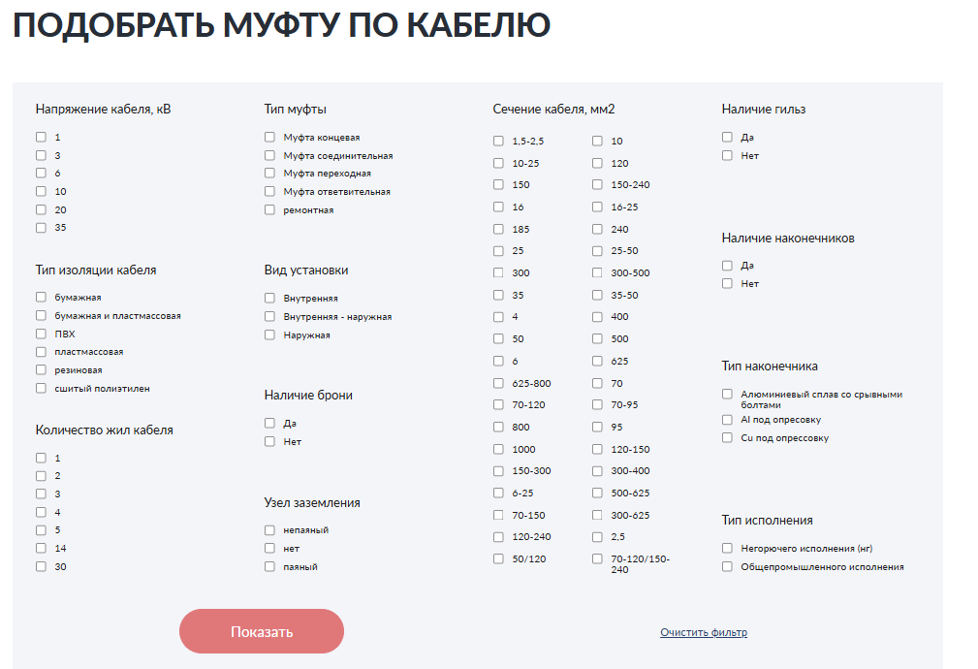Viewport: 978px width, 669px height.
Task: Check Cu под опрессовку lug type
Action: (727, 437)
